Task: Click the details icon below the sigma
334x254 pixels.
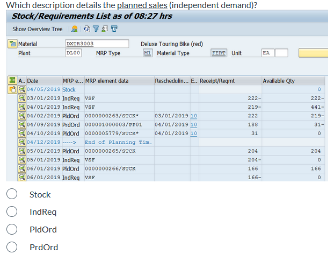Action: [x=12, y=89]
